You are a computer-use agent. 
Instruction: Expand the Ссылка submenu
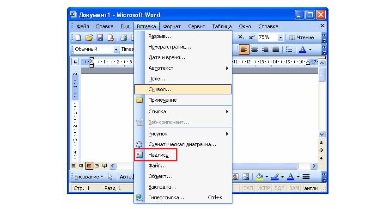(183, 112)
